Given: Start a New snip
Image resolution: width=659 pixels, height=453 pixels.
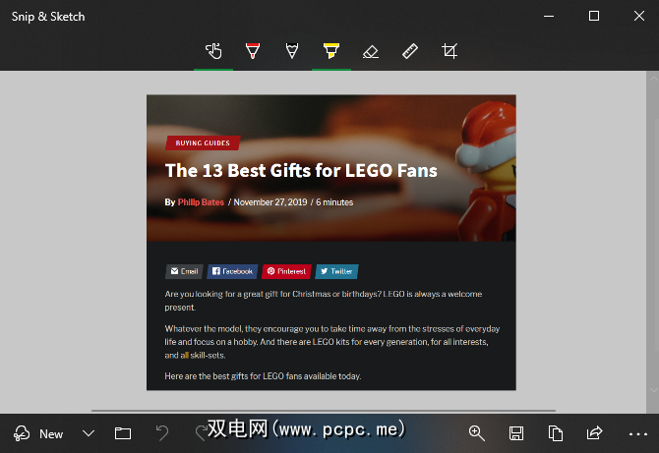Looking at the screenshot, I should [x=38, y=433].
